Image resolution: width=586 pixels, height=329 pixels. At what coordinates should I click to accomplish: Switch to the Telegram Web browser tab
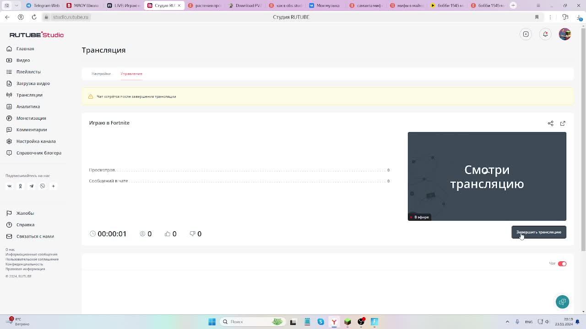pyautogui.click(x=43, y=5)
